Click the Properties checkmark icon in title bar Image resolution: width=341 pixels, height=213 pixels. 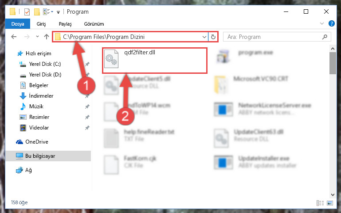[27, 11]
